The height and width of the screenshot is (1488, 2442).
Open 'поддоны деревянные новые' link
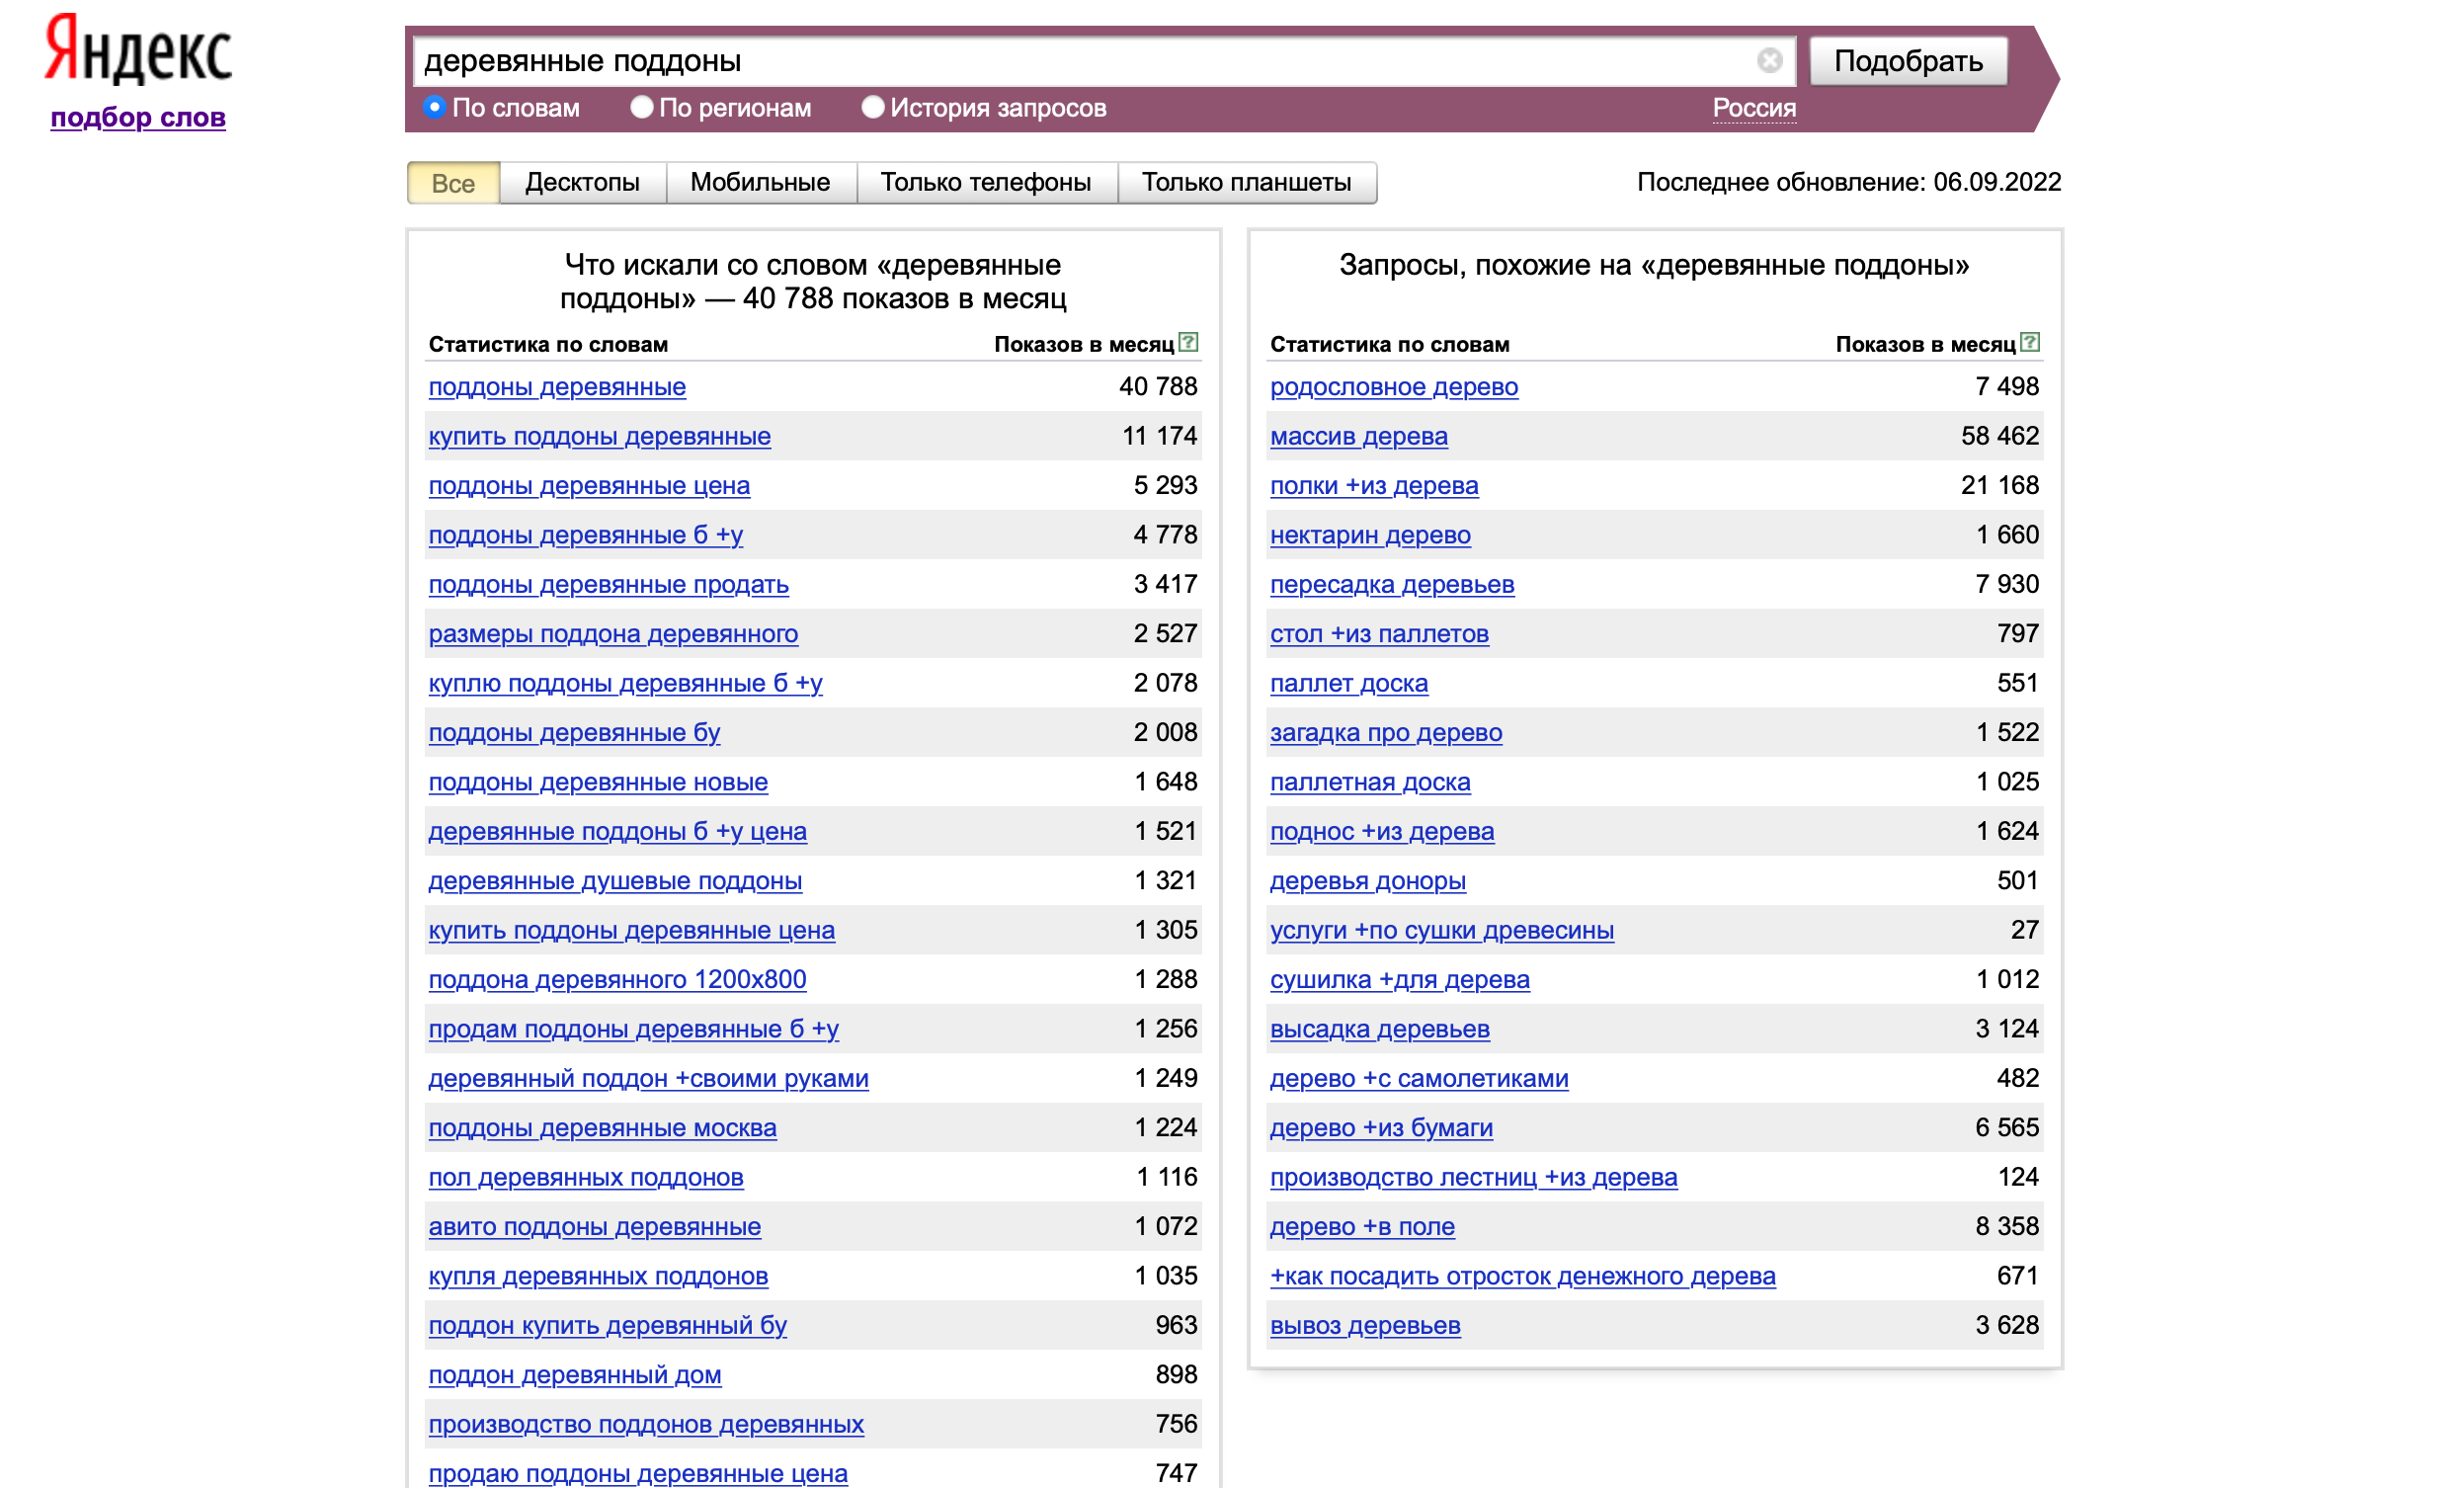tap(598, 784)
